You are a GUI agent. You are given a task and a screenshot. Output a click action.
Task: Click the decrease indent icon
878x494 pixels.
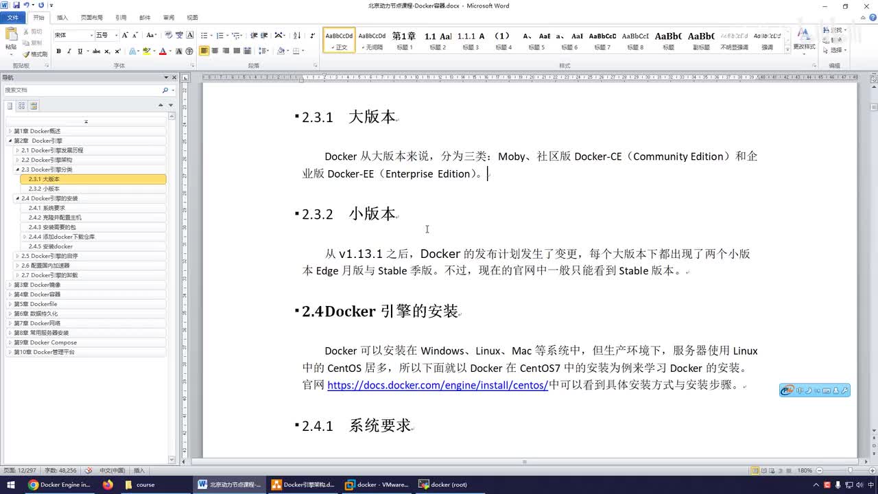[254, 35]
